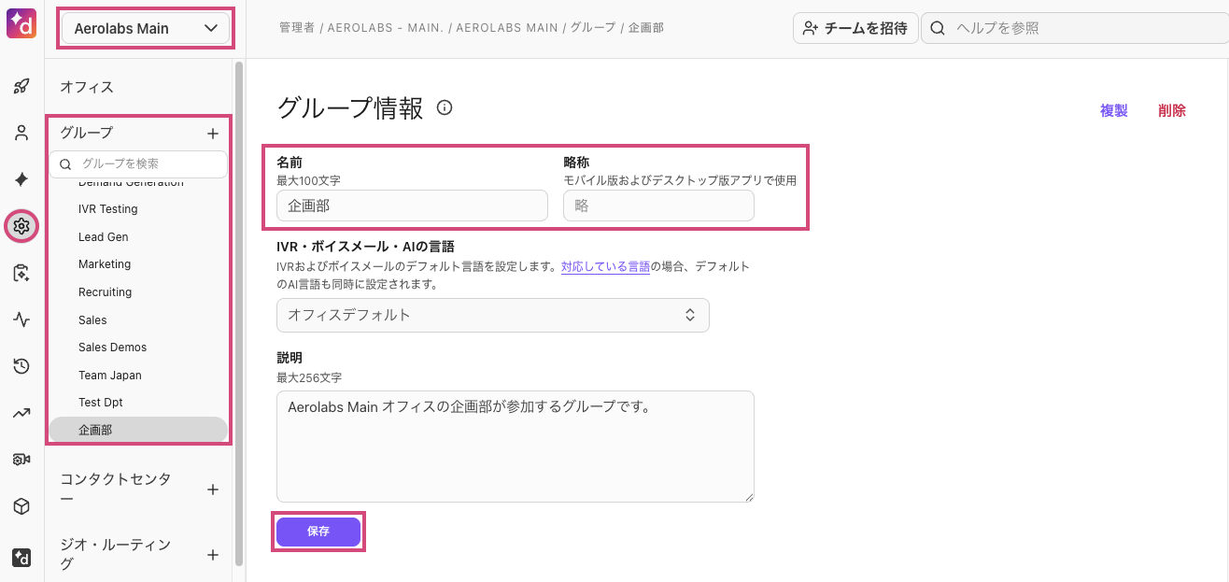The image size is (1229, 582).
Task: Open the settings gear icon
Action: coord(21,226)
